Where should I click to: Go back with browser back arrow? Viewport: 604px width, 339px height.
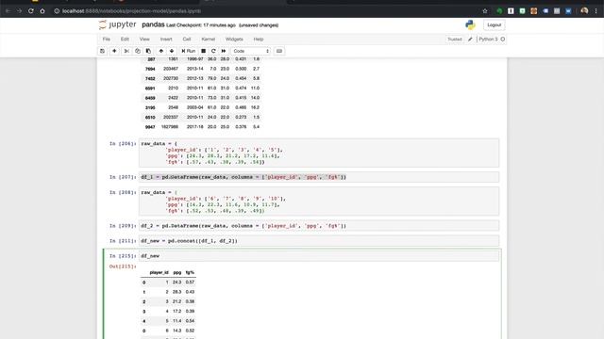coord(8,11)
